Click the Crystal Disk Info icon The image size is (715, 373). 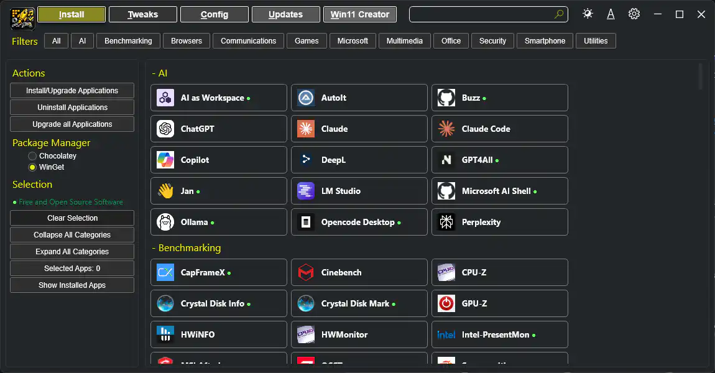(165, 303)
